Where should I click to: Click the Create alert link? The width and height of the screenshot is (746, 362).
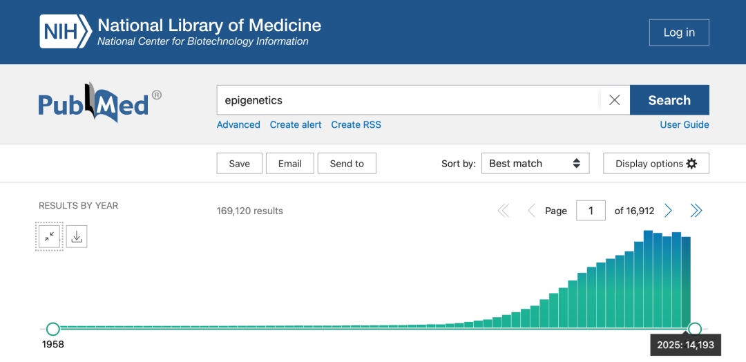[x=296, y=125]
